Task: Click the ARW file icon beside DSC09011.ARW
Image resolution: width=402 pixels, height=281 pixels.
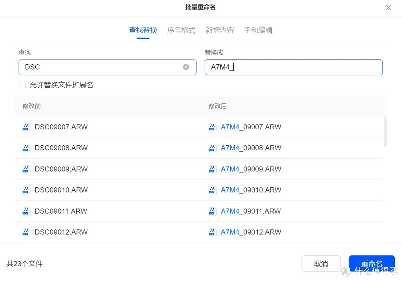Action: point(26,211)
